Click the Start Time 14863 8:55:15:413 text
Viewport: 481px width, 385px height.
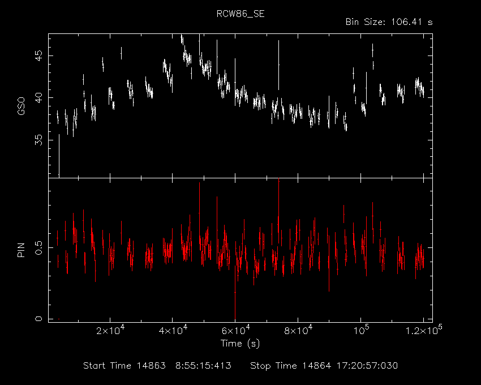click(x=157, y=366)
